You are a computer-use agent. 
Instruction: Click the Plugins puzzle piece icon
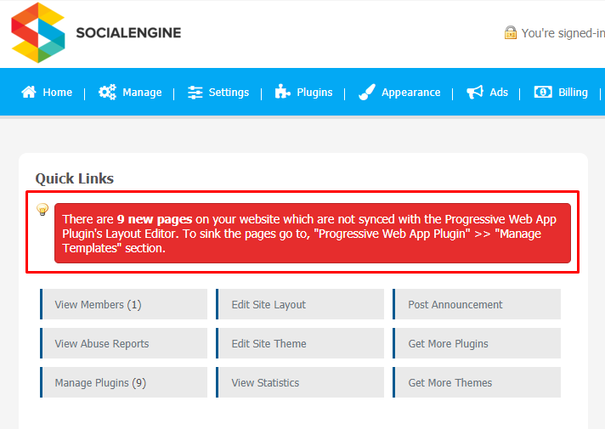(282, 92)
